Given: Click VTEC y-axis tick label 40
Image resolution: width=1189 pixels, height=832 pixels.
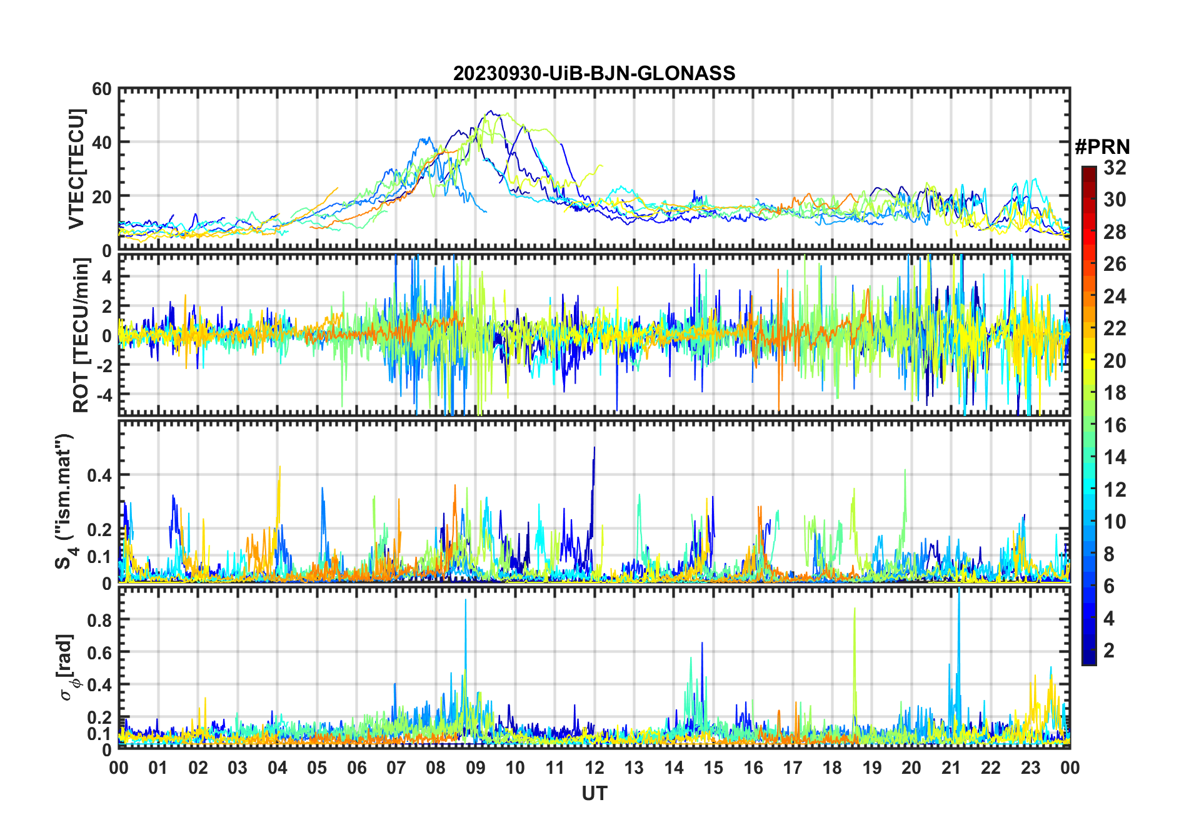Looking at the screenshot, I should (101, 143).
